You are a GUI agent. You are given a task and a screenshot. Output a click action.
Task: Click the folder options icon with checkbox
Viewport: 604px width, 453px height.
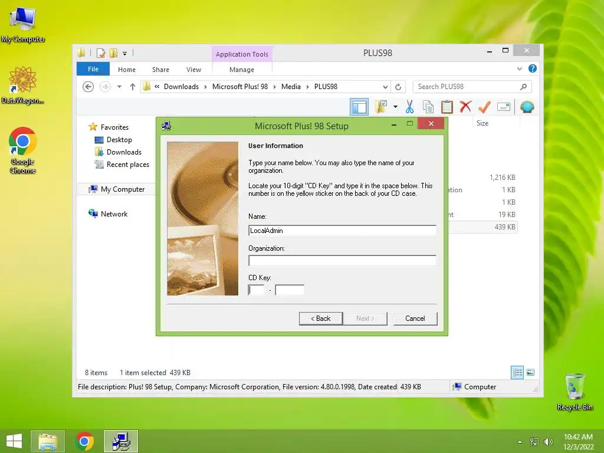381,107
